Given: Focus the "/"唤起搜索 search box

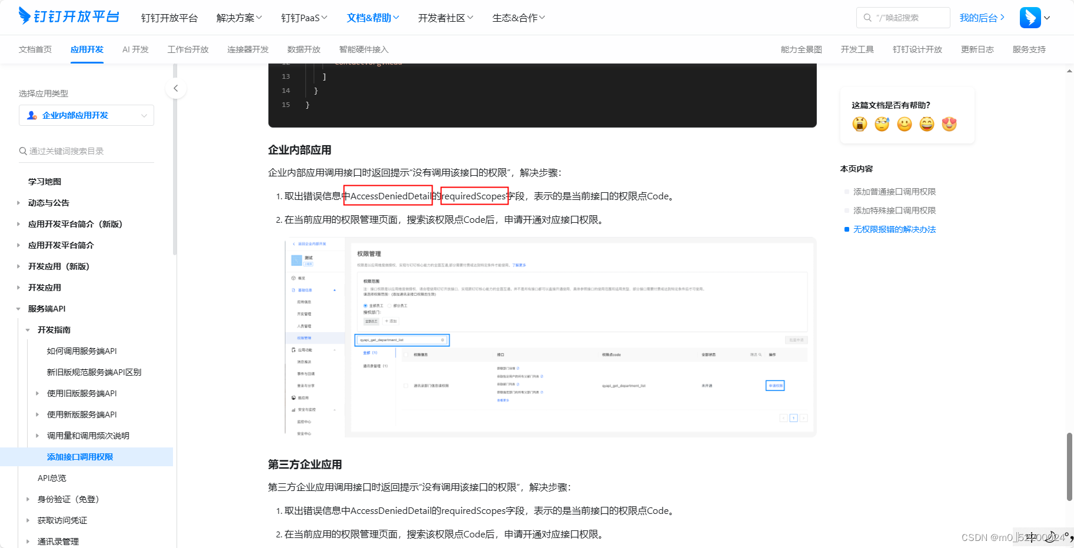Looking at the screenshot, I should 903,18.
